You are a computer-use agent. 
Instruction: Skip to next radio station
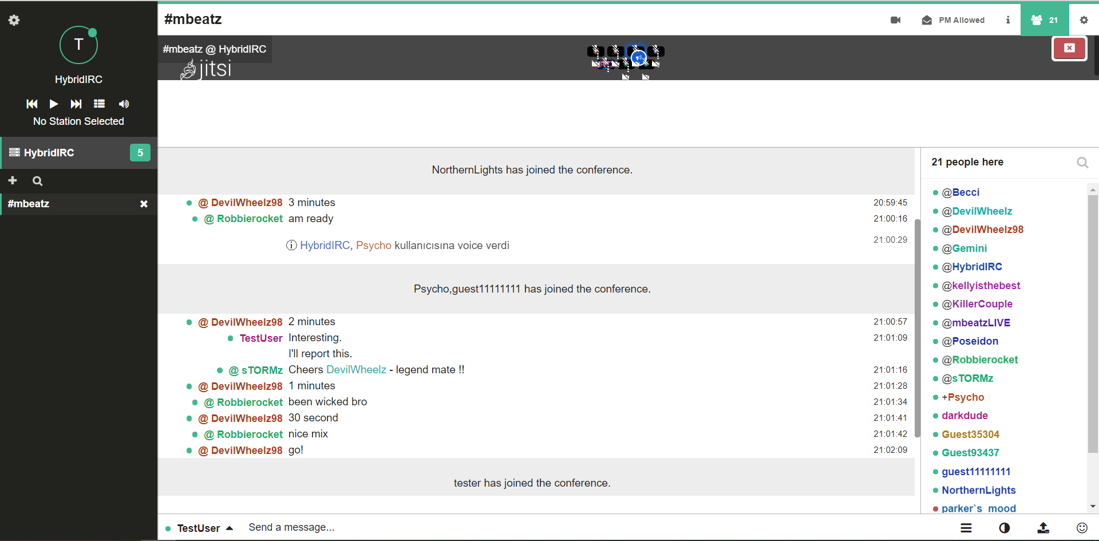(x=76, y=104)
